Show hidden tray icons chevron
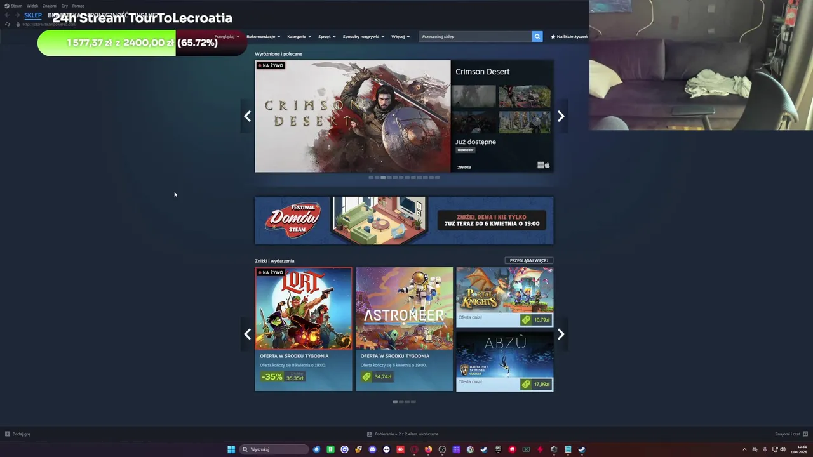The width and height of the screenshot is (813, 457). [x=744, y=449]
